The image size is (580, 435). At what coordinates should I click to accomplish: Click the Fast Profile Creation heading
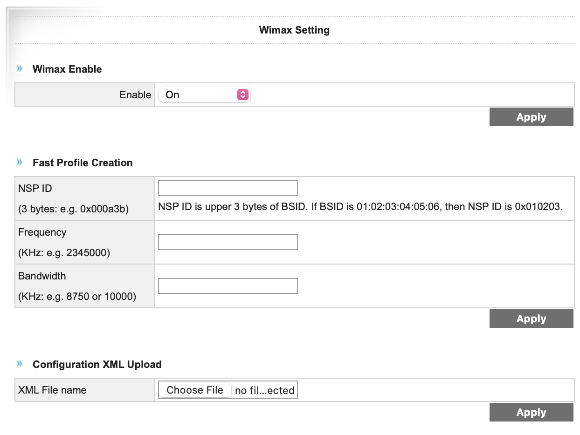pos(83,163)
